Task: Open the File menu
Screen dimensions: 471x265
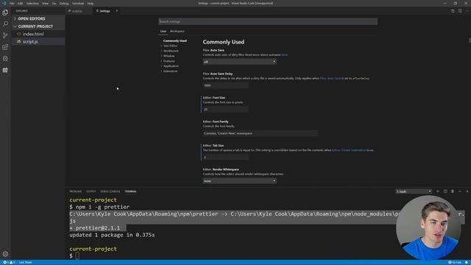Action: (x=12, y=3)
